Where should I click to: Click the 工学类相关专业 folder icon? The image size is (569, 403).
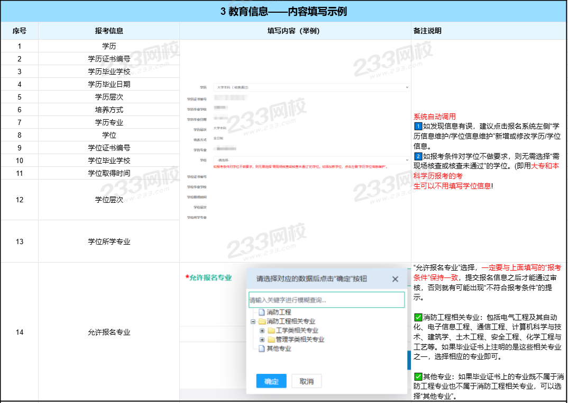click(271, 330)
